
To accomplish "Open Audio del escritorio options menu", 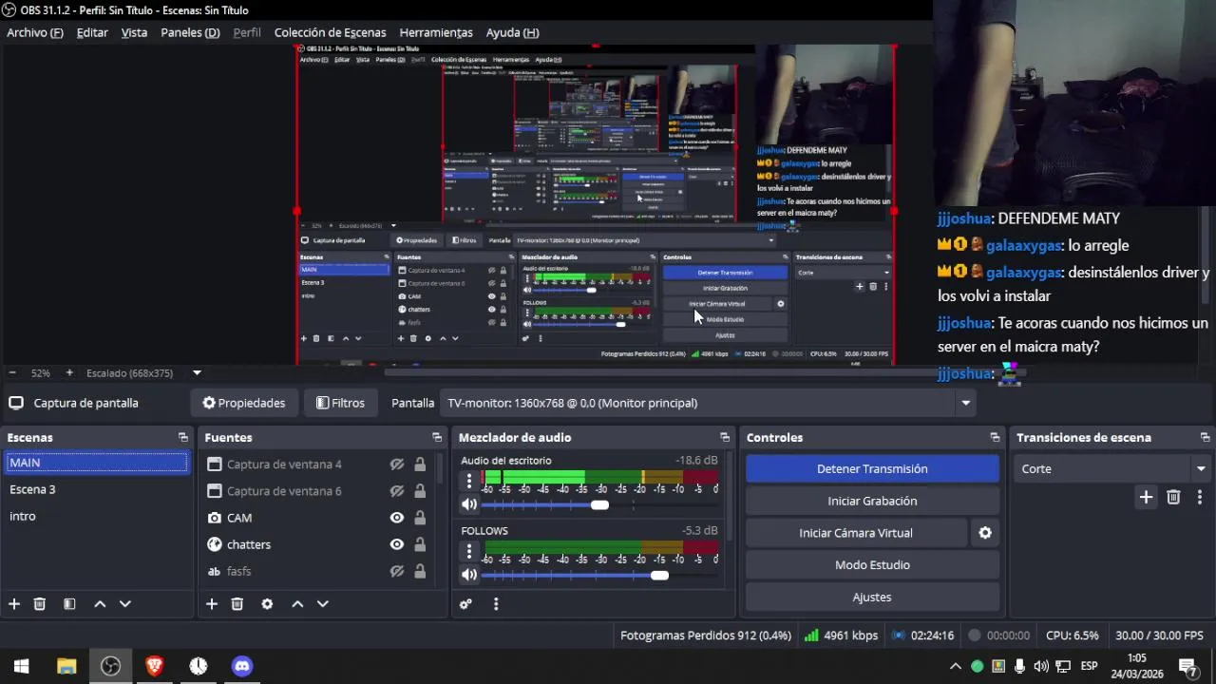I will pyautogui.click(x=468, y=481).
